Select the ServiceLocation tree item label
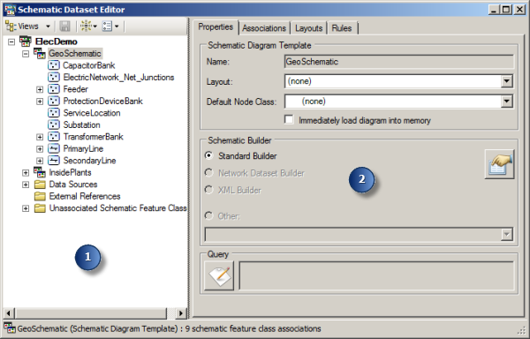Image resolution: width=530 pixels, height=339 pixels. click(x=92, y=113)
